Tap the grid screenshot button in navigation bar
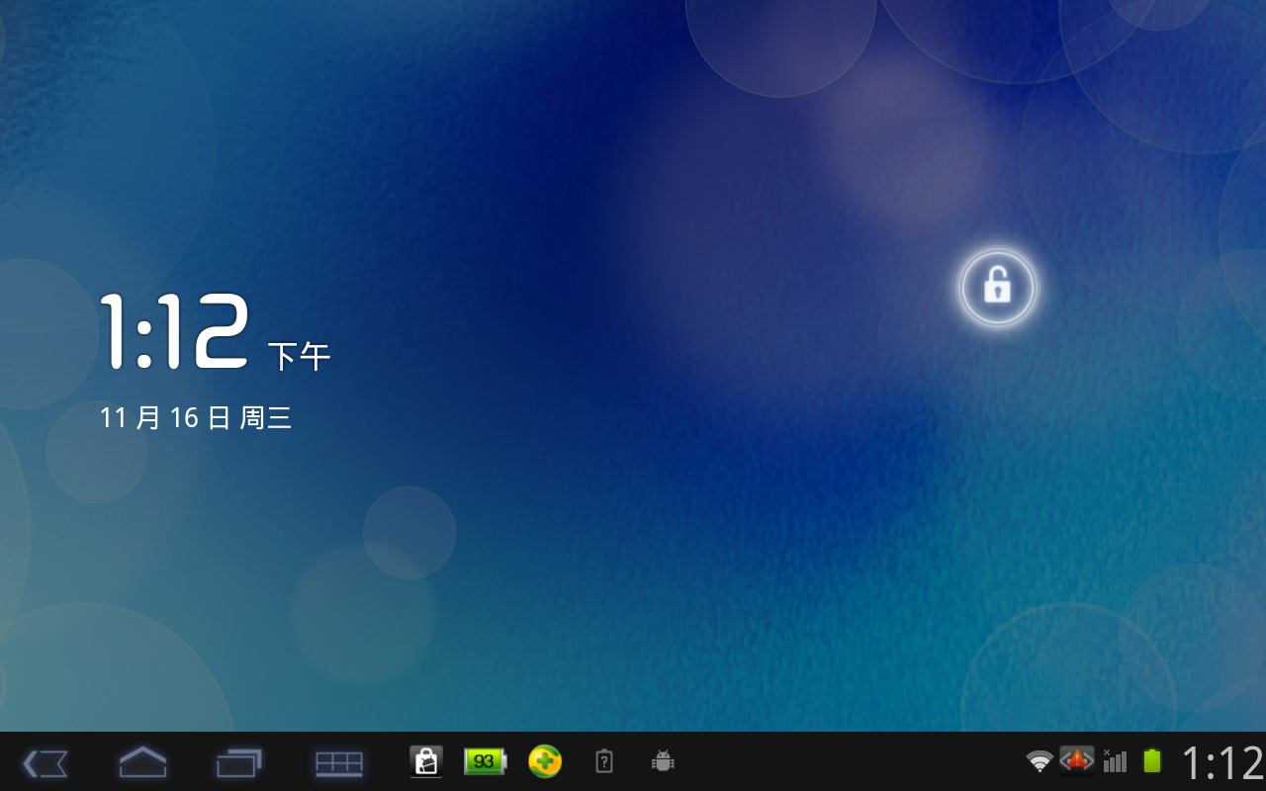Screen dimensions: 1266x791 (339, 762)
